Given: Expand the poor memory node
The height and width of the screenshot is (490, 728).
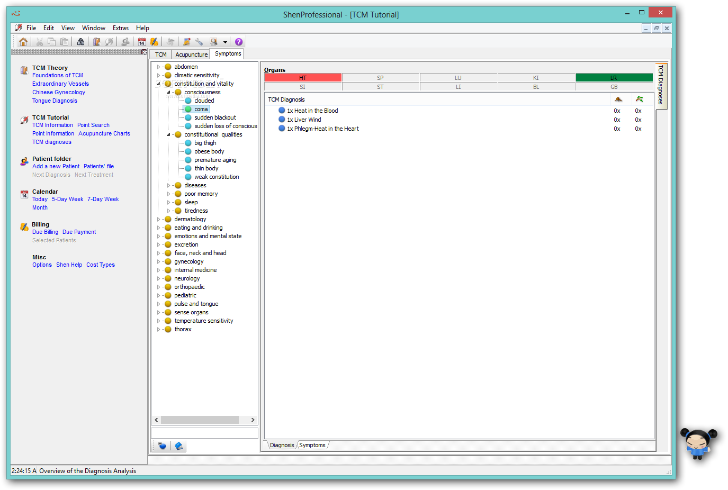Looking at the screenshot, I should pyautogui.click(x=168, y=194).
